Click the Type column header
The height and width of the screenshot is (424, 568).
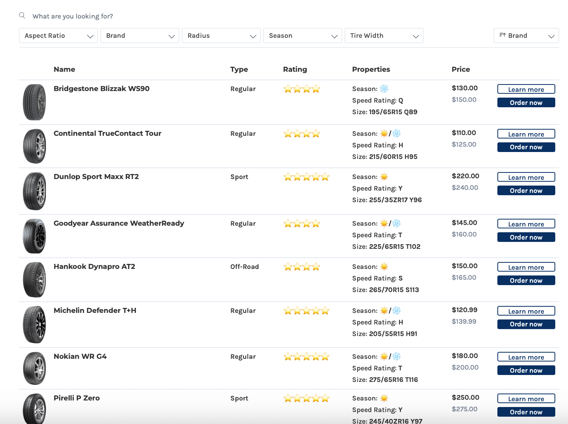point(239,69)
